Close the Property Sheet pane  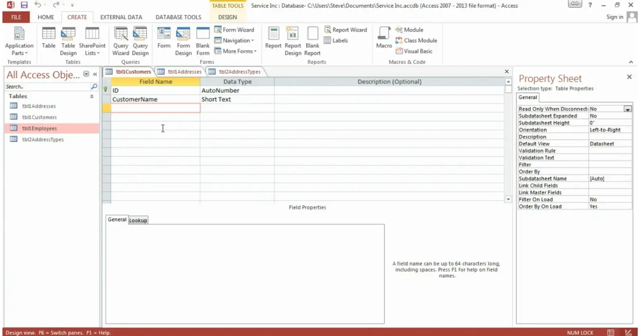click(629, 77)
